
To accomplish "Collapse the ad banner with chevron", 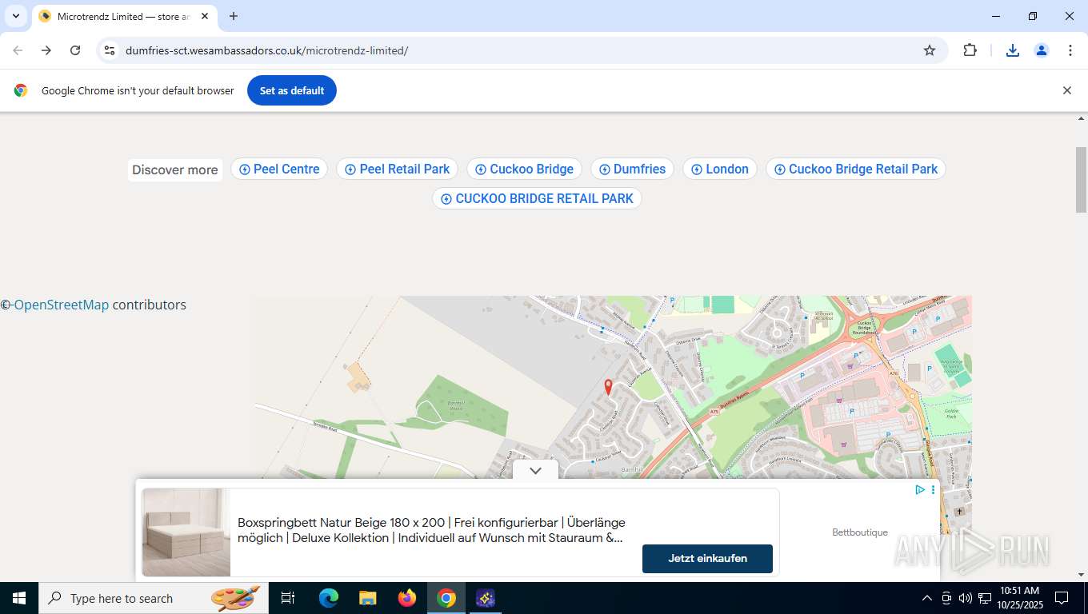I will 535,470.
